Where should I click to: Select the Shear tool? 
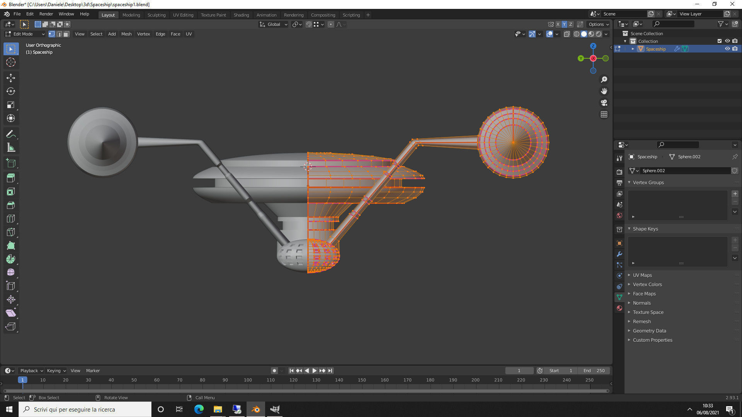11,313
